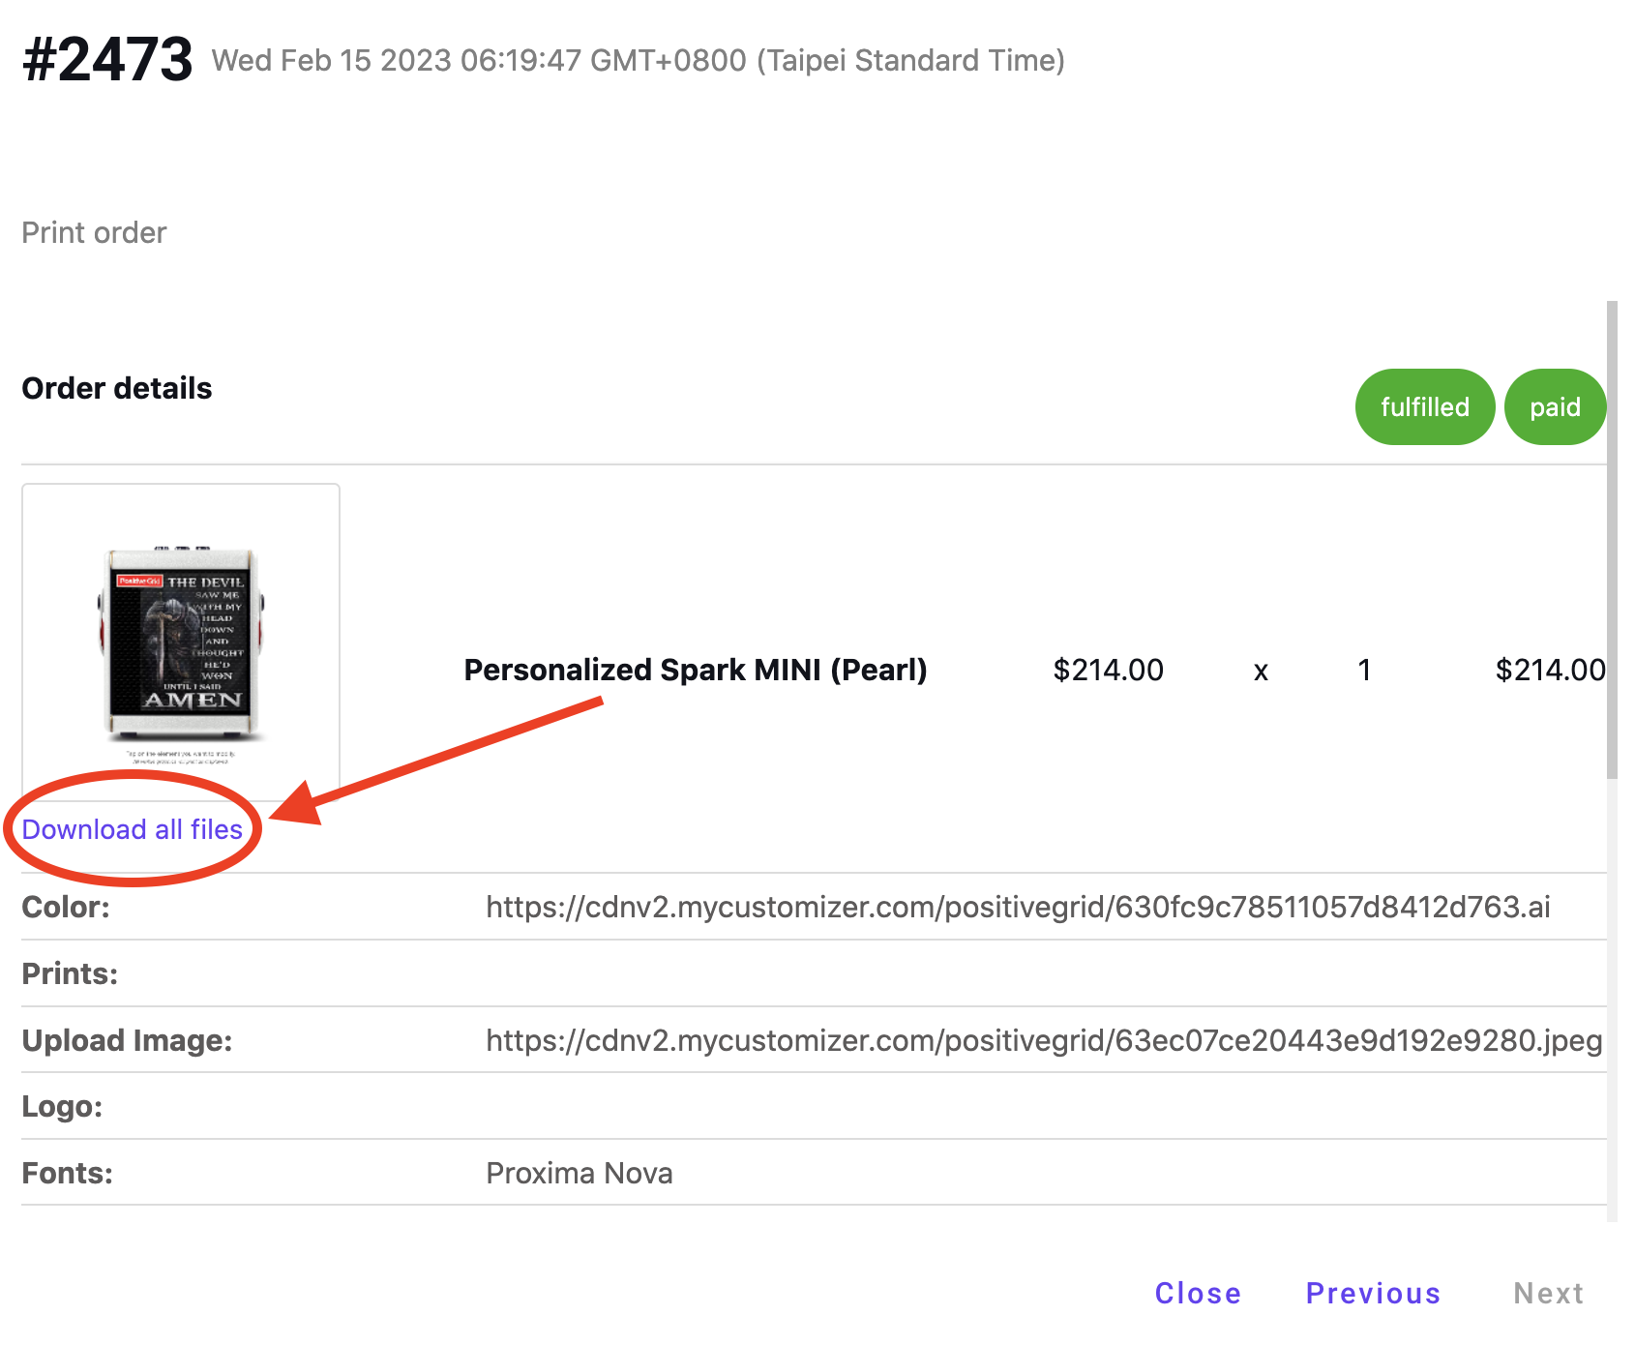
Task: Click the Fonts row label
Action: click(68, 1173)
